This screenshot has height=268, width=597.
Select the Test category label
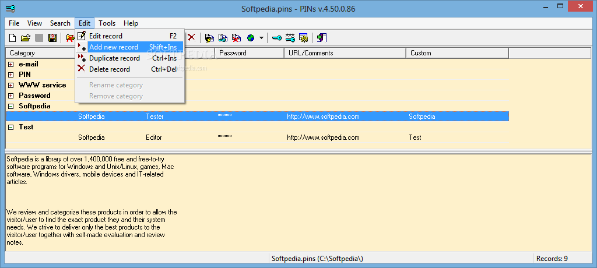26,127
